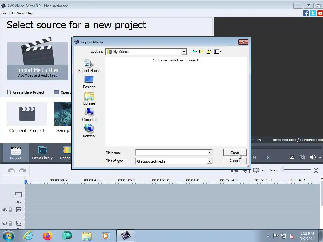The width and height of the screenshot is (323, 242).
Task: Click the main video track icon
Action: click(x=18, y=195)
